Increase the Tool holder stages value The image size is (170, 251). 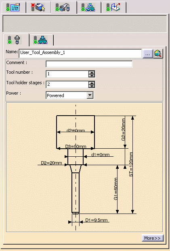coord(92,83)
